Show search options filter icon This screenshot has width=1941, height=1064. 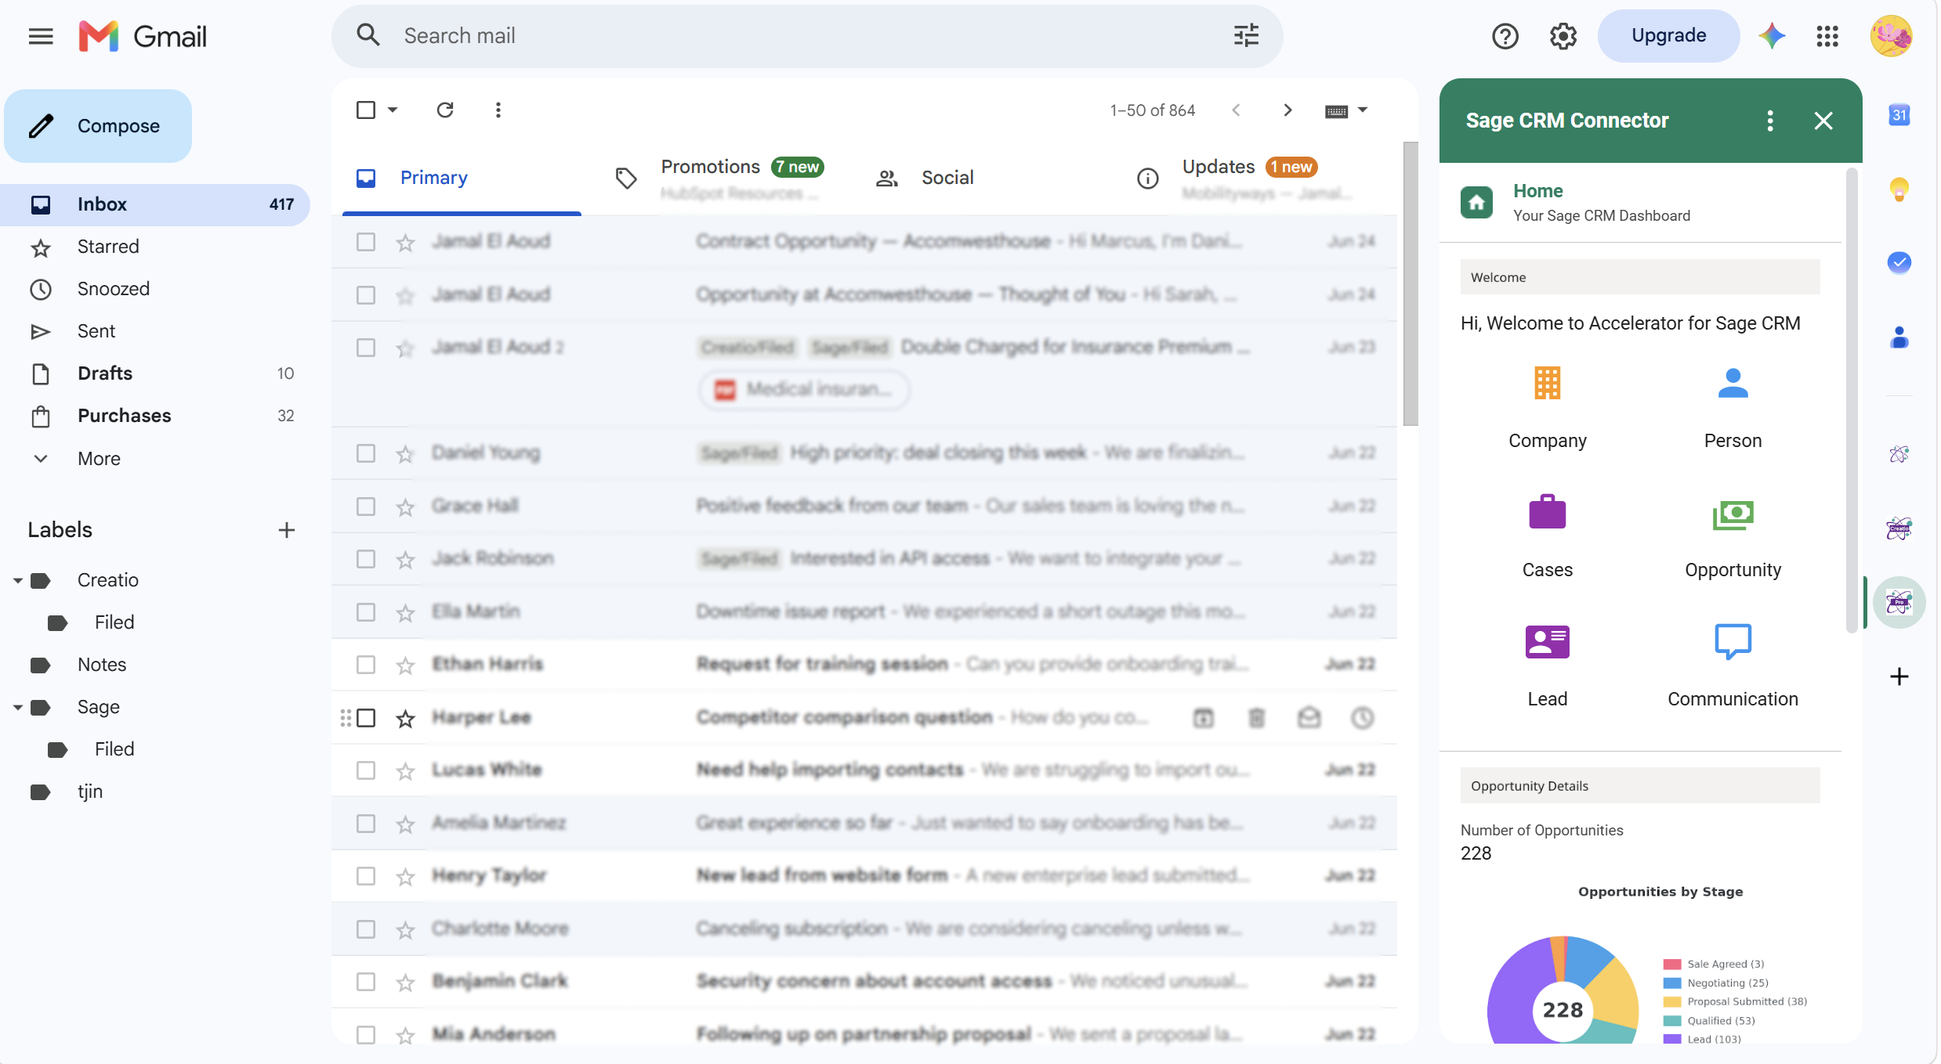(x=1246, y=36)
